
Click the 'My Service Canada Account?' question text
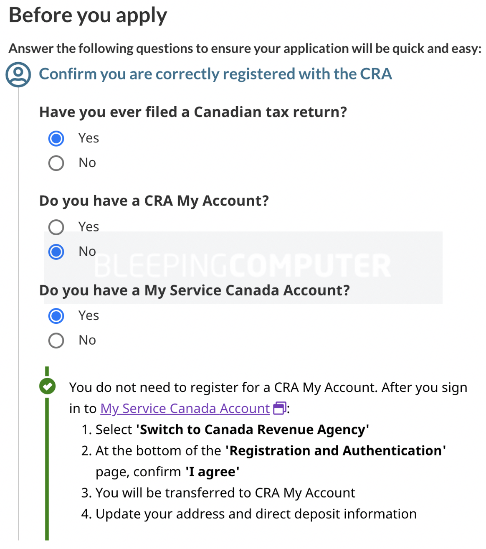pos(194,290)
